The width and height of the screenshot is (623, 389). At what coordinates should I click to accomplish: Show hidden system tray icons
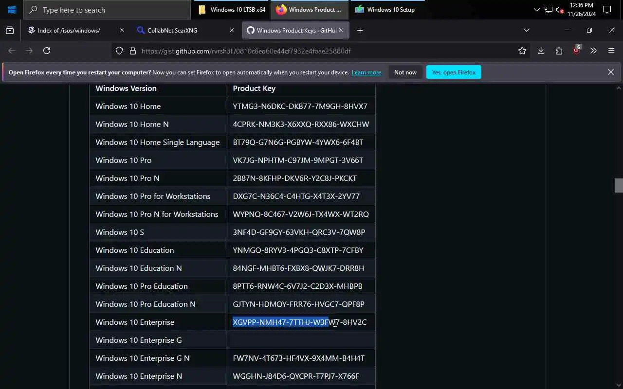point(536,10)
